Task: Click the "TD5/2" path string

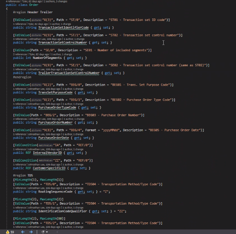Action: (50, 223)
